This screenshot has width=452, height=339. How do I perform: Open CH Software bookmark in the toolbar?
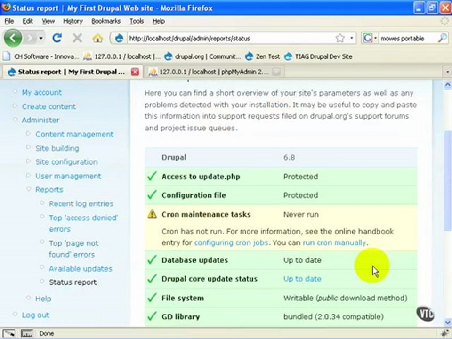[41, 56]
